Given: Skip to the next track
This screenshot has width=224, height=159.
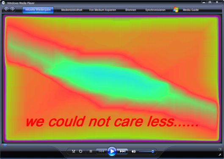Looking at the screenshot, I should (122, 151).
